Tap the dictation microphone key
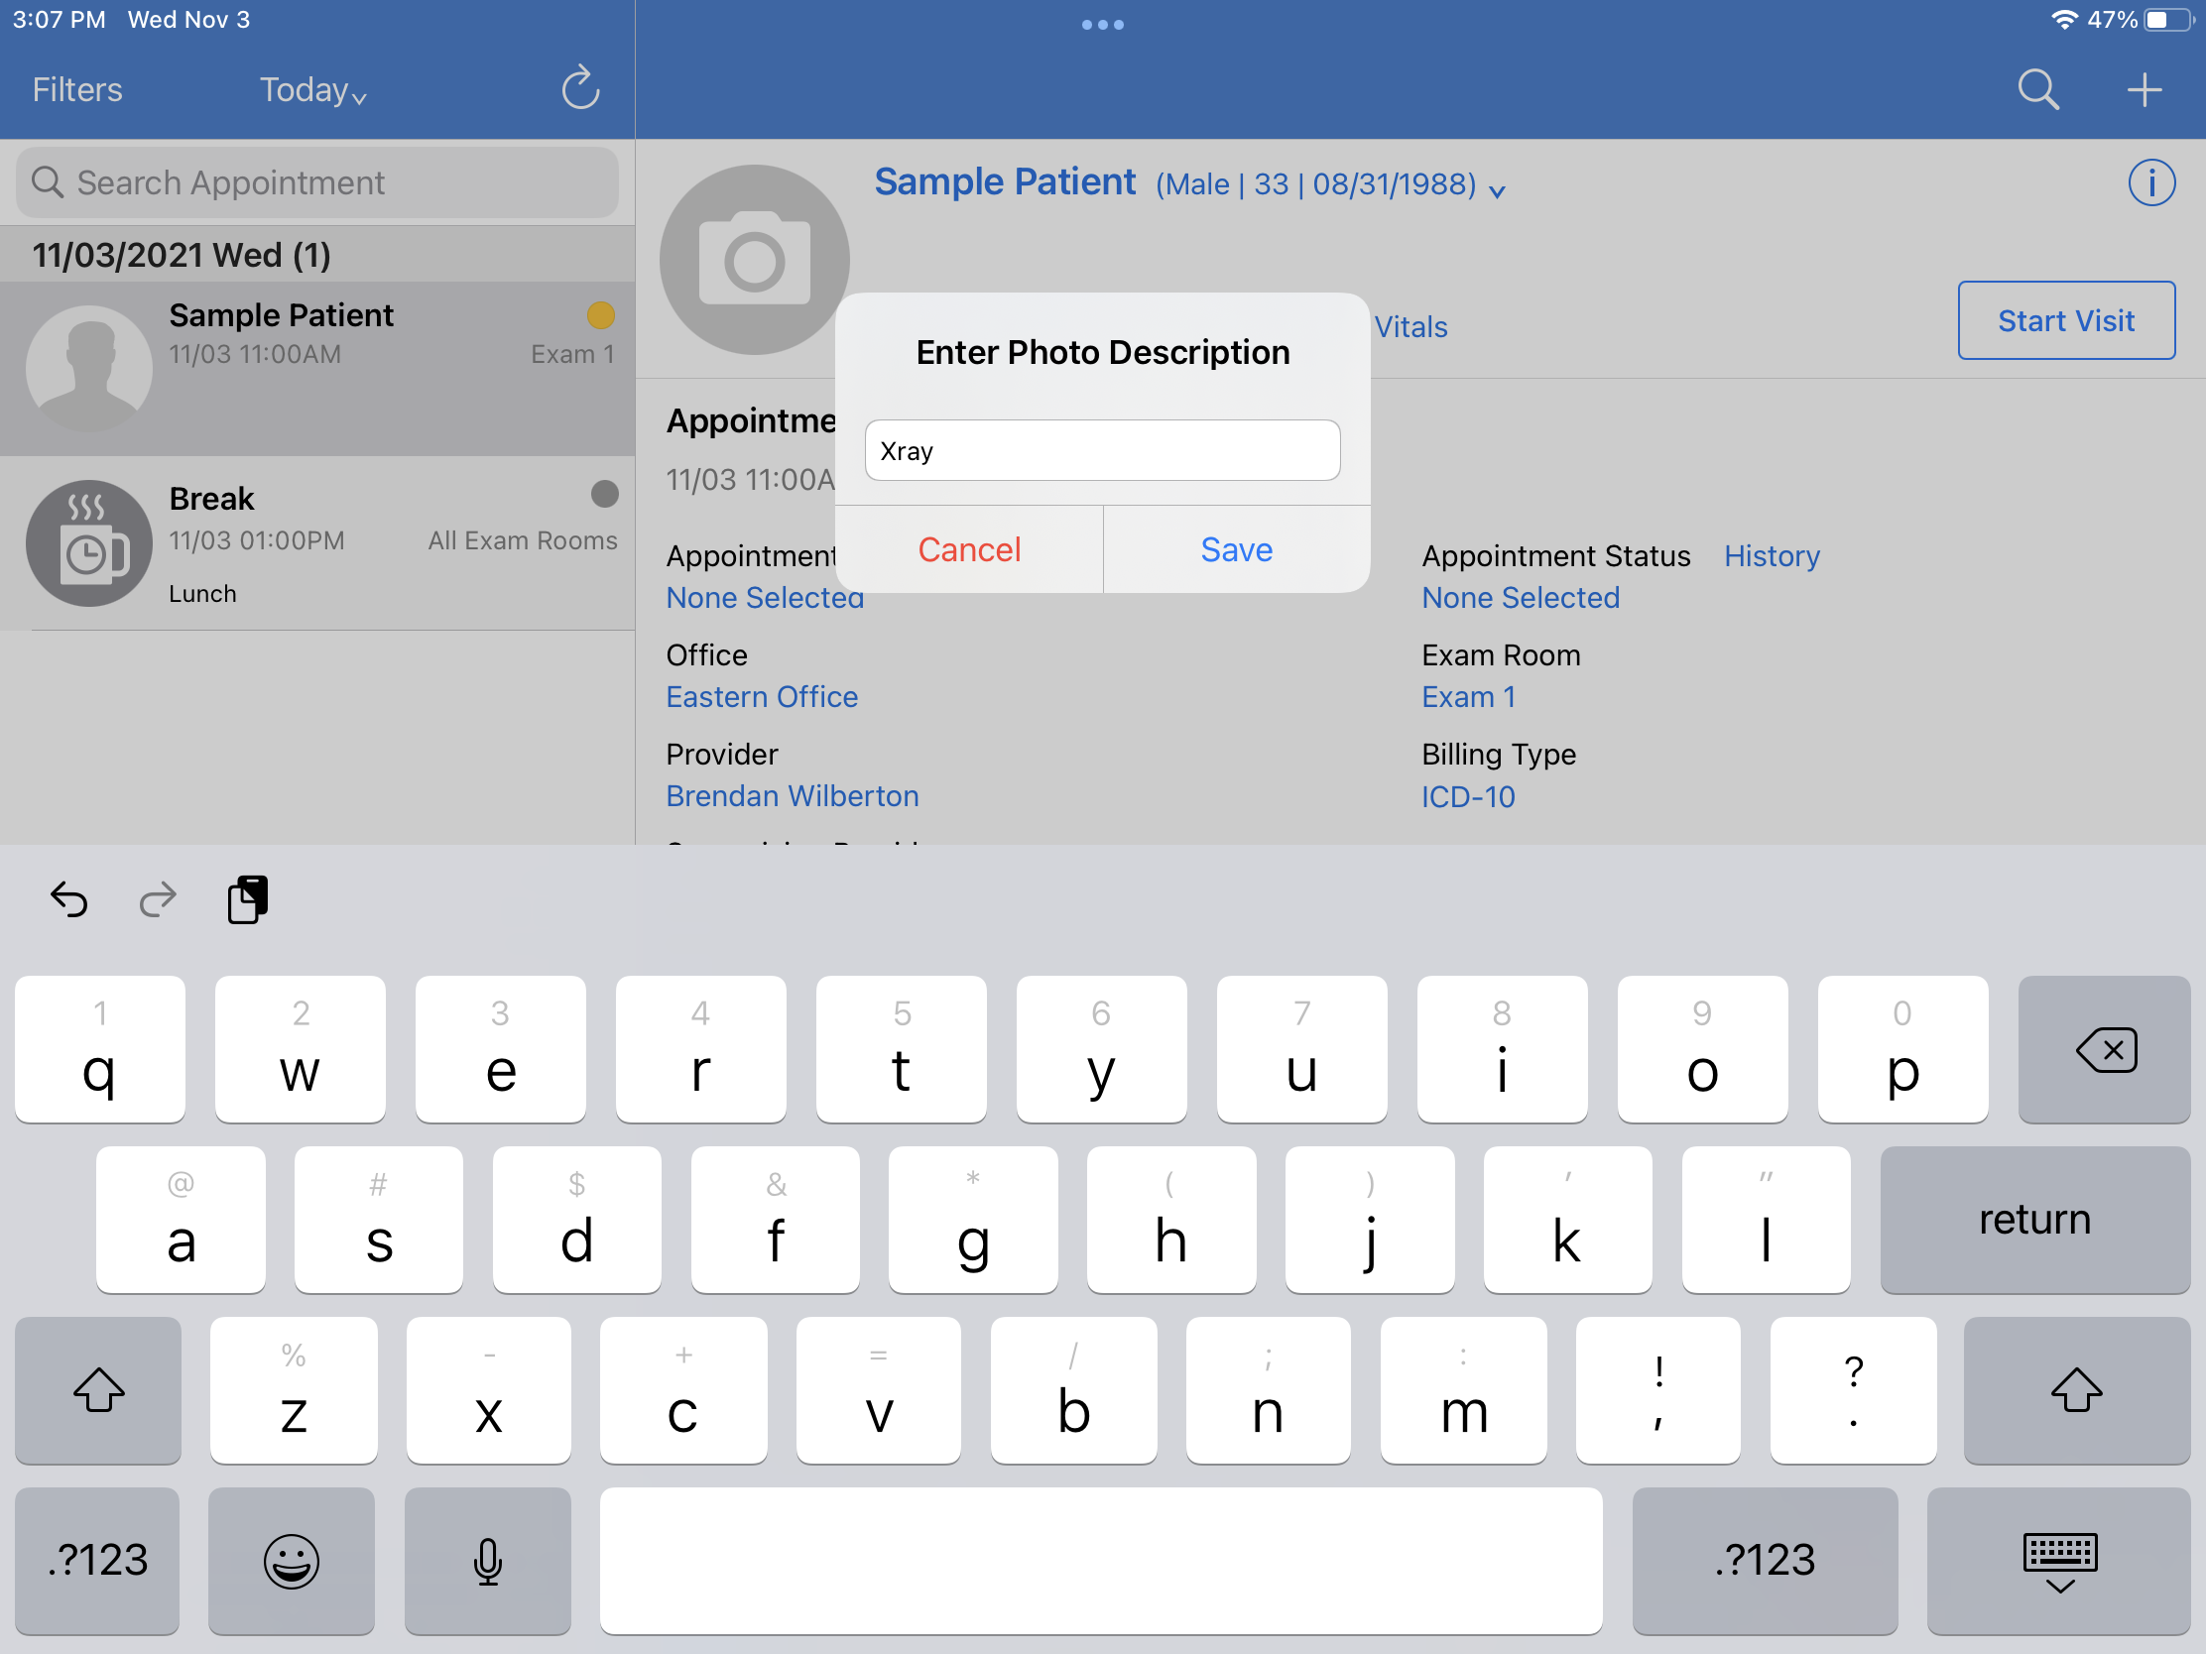 click(488, 1560)
